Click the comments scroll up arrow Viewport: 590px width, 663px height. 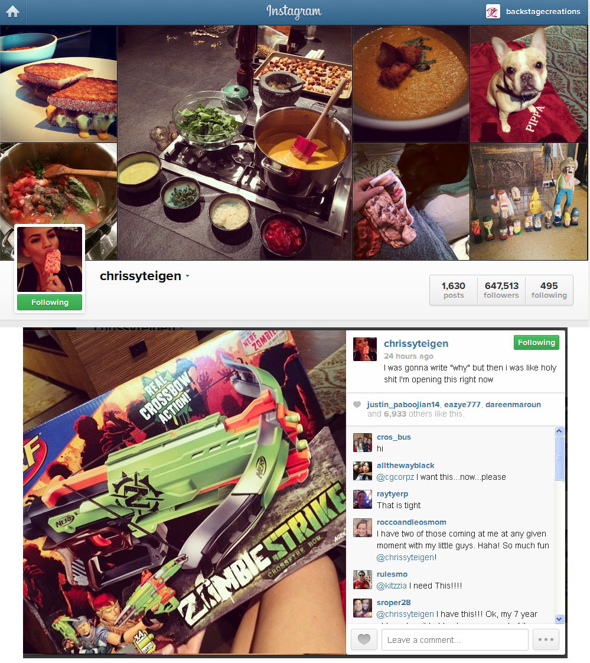pyautogui.click(x=559, y=431)
